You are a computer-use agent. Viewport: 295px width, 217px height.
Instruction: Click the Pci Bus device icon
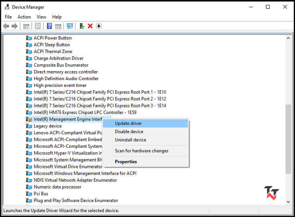[29, 194]
